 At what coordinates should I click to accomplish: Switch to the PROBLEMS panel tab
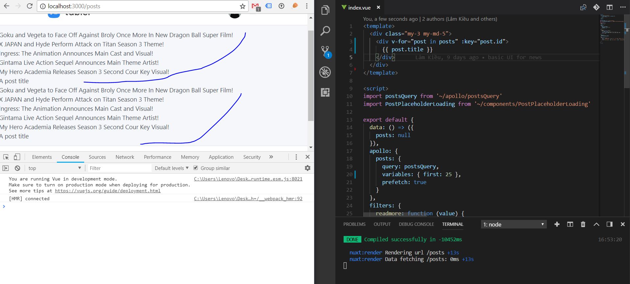[354, 224]
